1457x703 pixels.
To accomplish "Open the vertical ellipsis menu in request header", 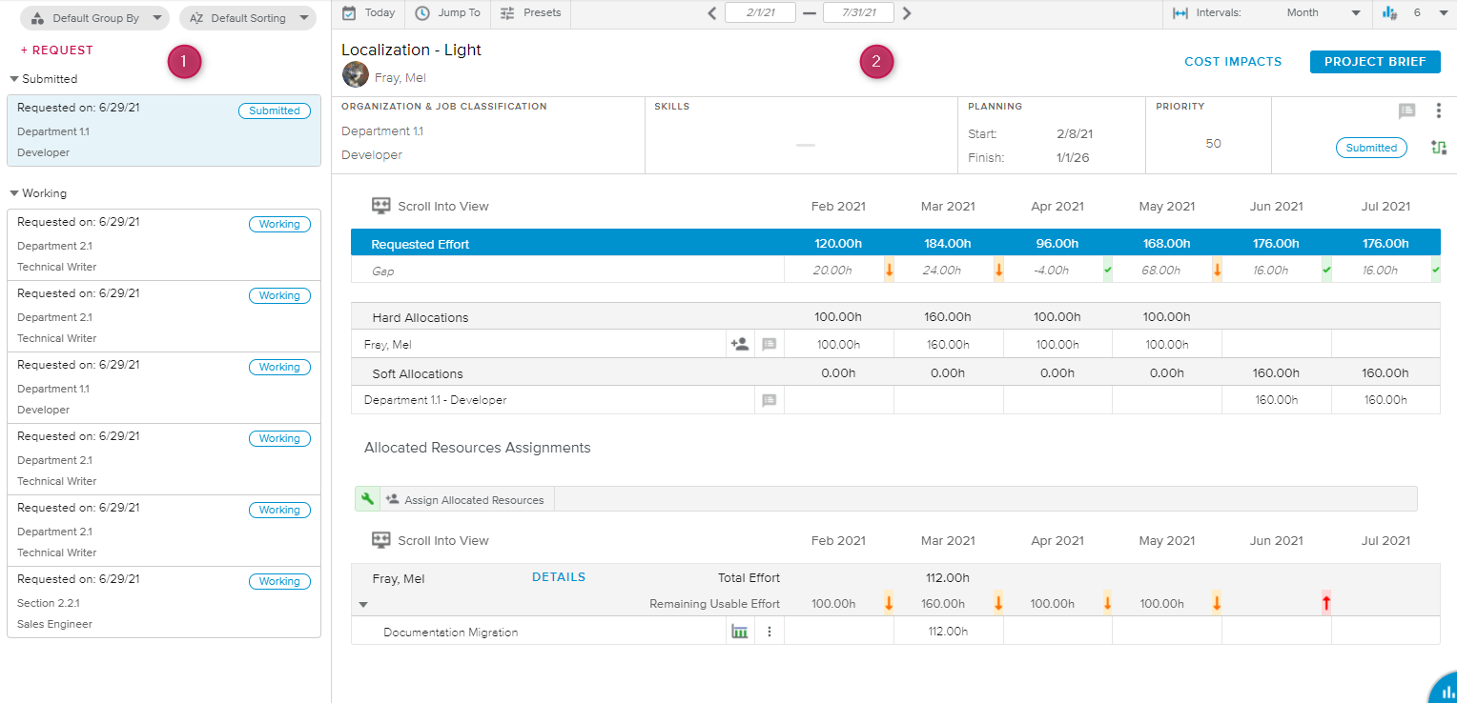I will click(x=1439, y=111).
